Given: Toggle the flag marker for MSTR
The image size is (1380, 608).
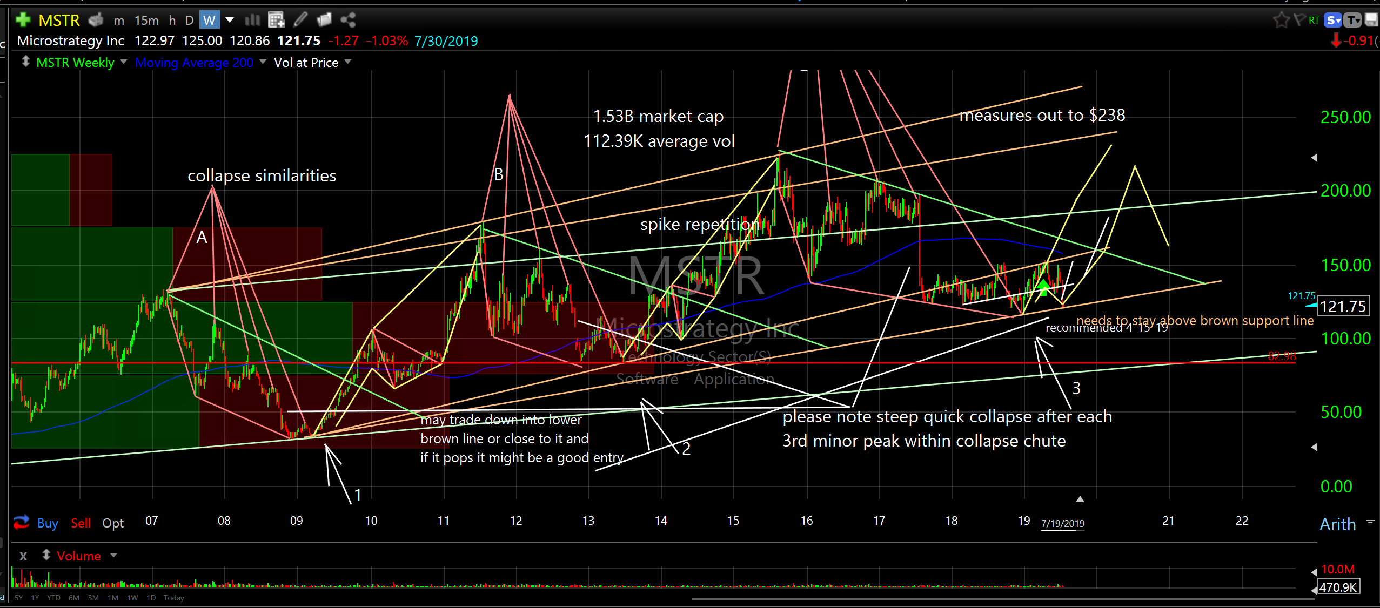Looking at the screenshot, I should coord(1299,20).
